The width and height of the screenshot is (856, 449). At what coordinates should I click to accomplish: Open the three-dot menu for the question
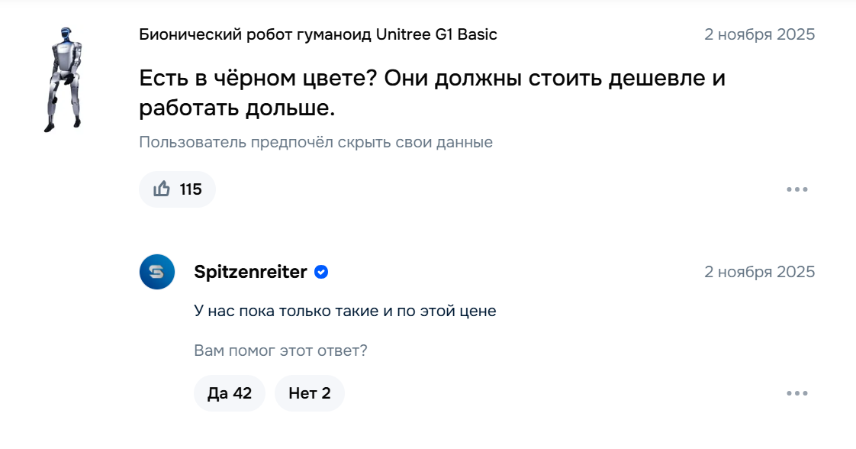(796, 189)
